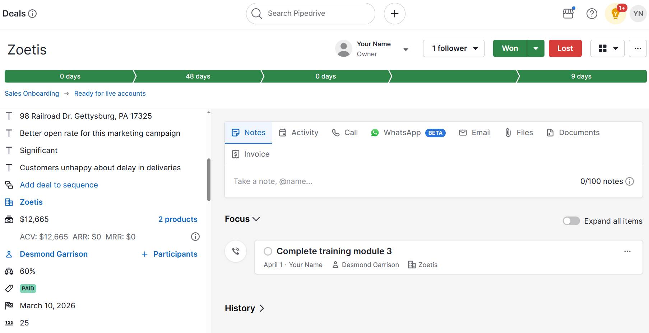
Task: Click the probability scales icon
Action: coord(9,271)
